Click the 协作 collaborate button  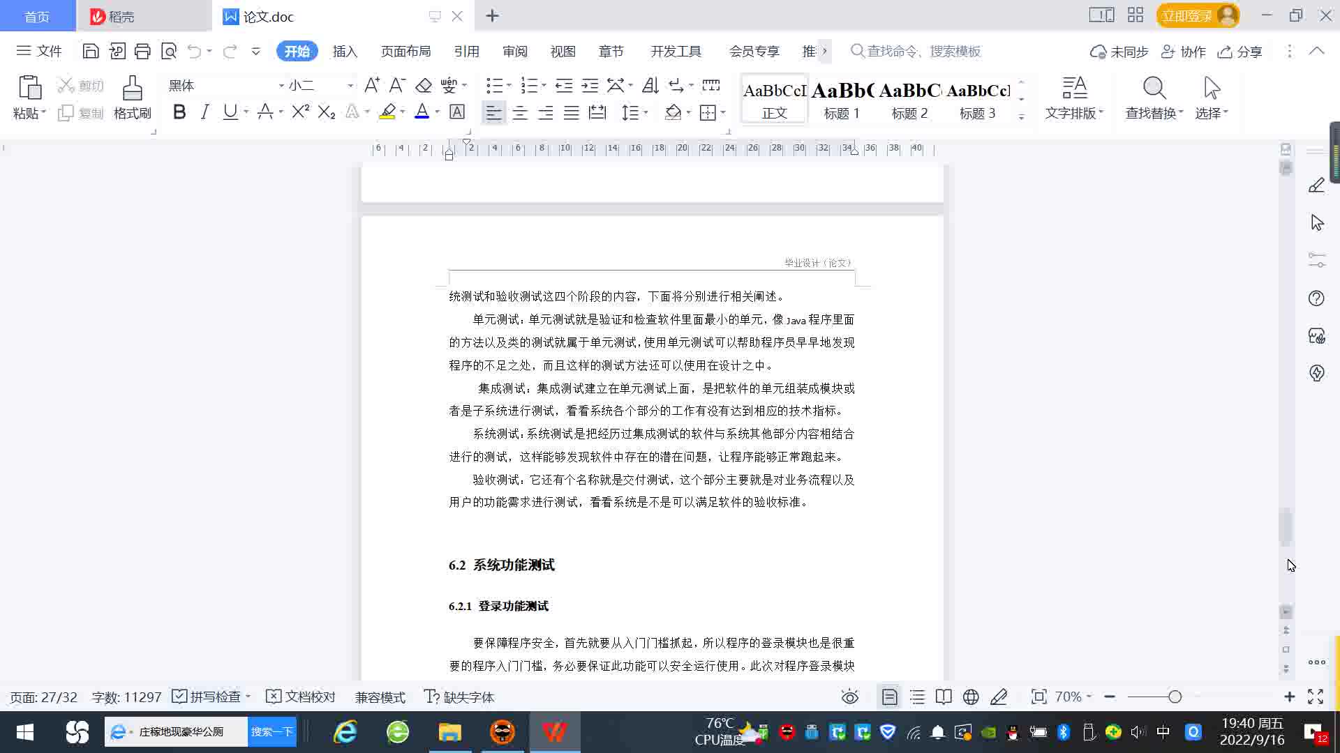(x=1184, y=52)
